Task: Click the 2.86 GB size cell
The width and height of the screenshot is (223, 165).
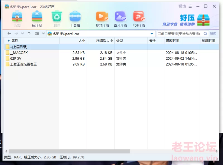Action: [x=78, y=58]
